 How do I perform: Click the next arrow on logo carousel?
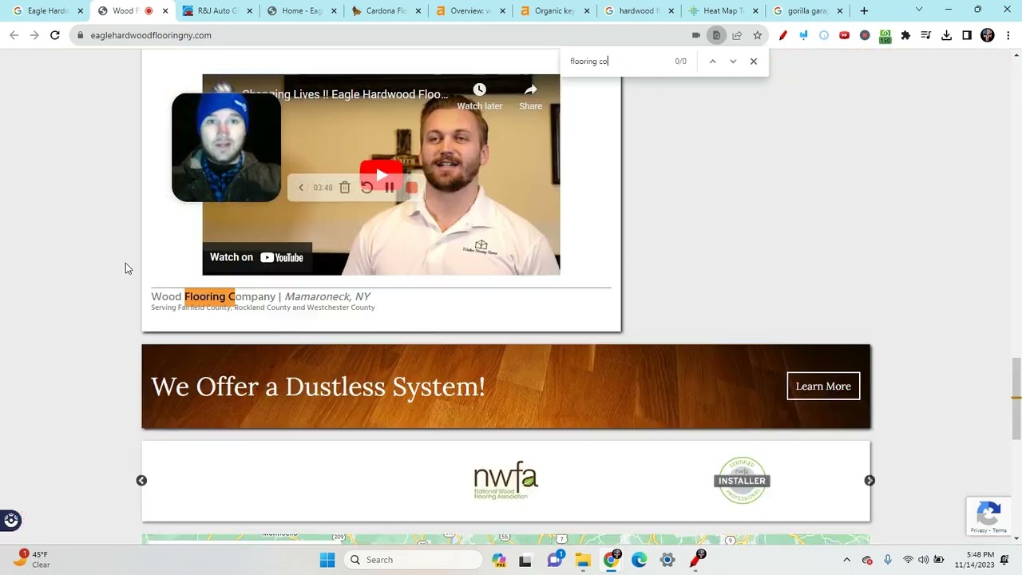869,480
